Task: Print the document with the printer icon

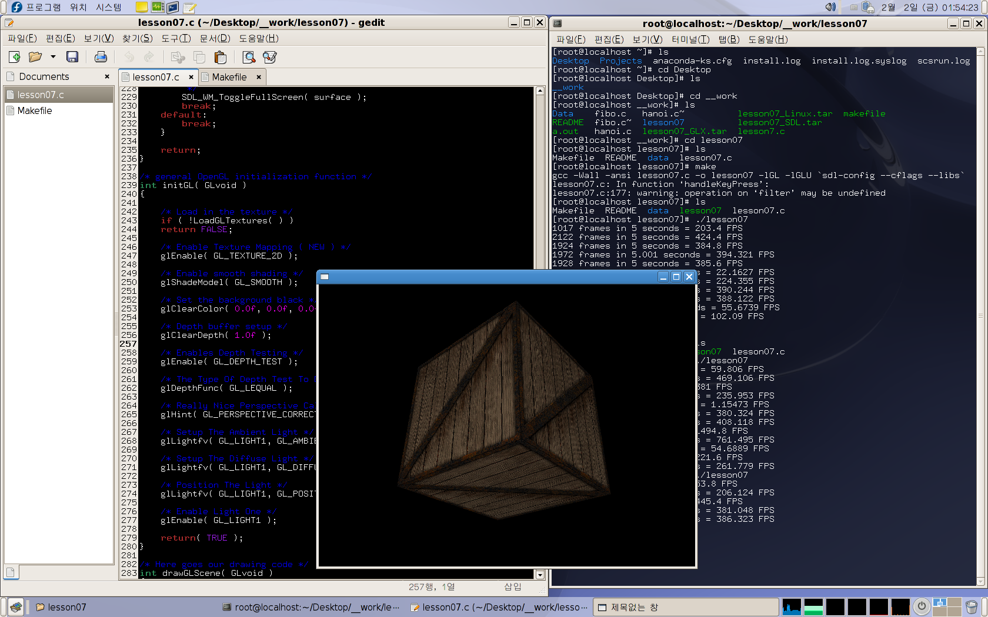Action: (101, 57)
